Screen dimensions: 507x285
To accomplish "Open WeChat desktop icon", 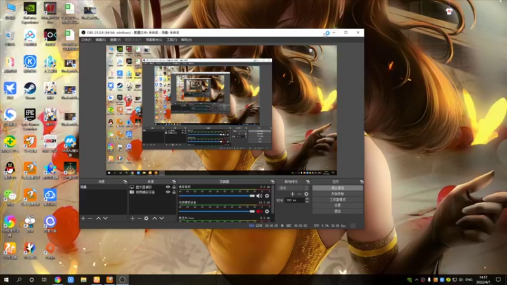I will tap(10, 197).
